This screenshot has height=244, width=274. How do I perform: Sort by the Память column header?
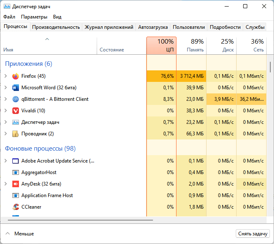[191, 46]
